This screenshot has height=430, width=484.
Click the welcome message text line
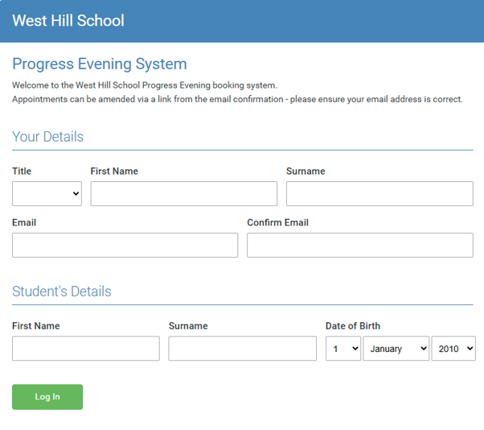coord(145,85)
